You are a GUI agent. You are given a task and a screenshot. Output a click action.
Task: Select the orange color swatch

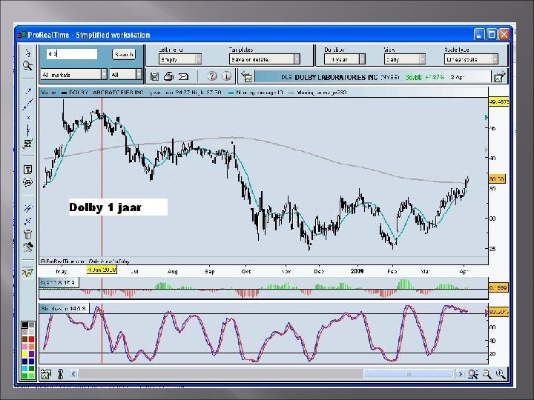click(x=31, y=347)
